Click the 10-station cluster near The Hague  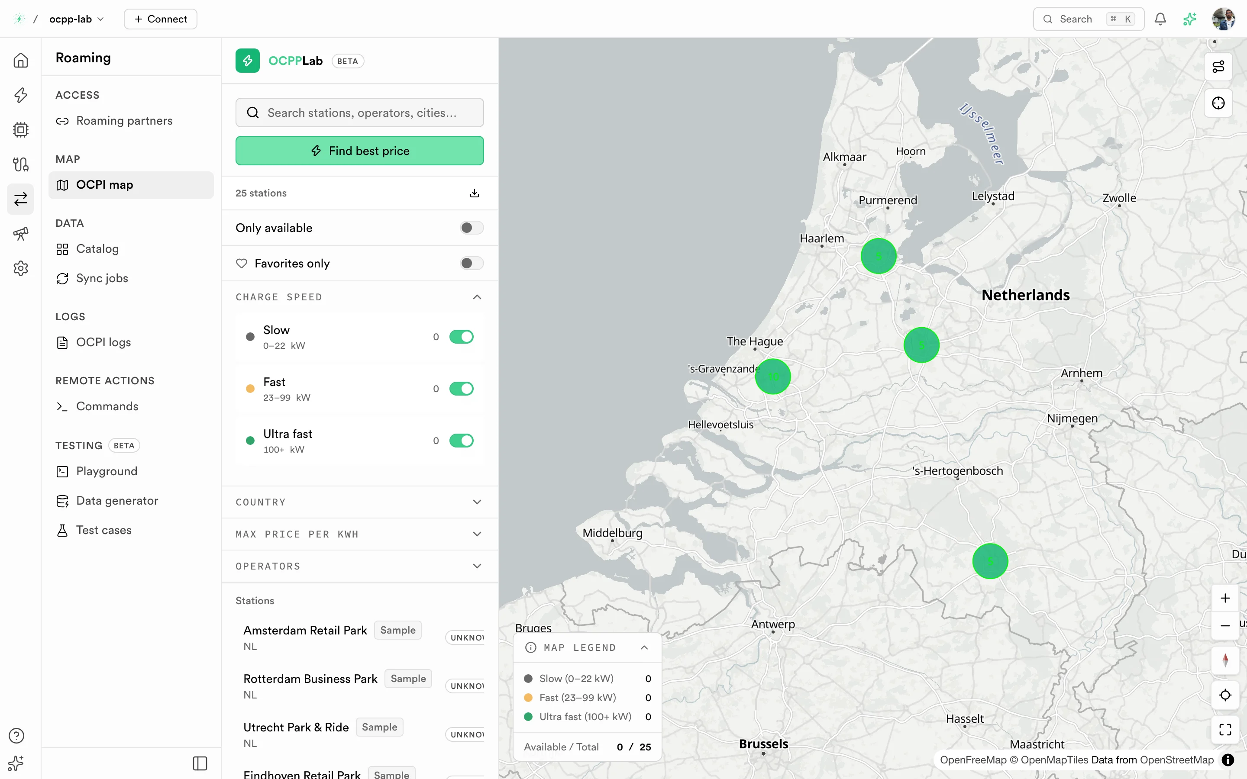pyautogui.click(x=773, y=377)
